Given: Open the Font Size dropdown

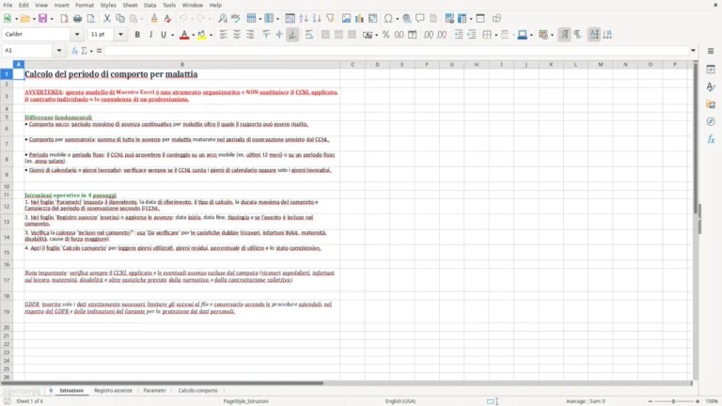Looking at the screenshot, I should coord(120,35).
